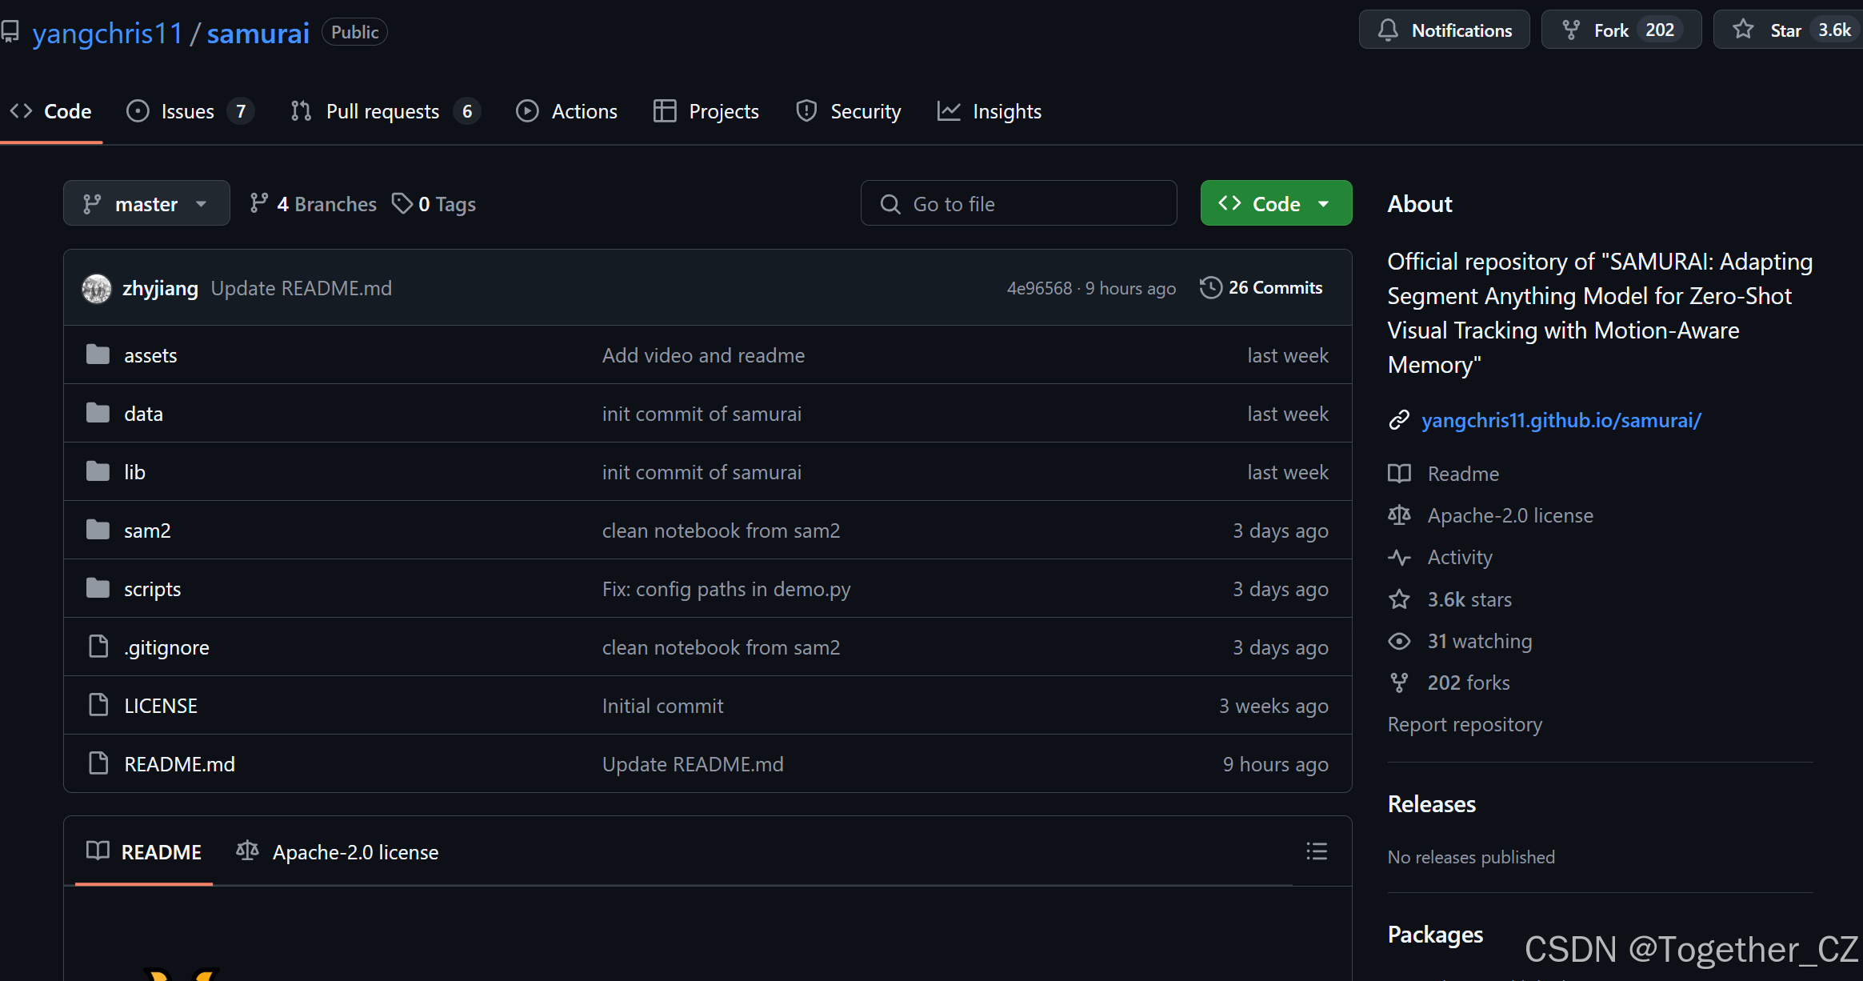Image resolution: width=1863 pixels, height=981 pixels.
Task: Click the Fork repository icon
Action: [1571, 30]
